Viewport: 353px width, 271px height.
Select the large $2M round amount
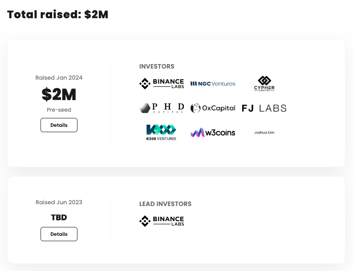[59, 94]
